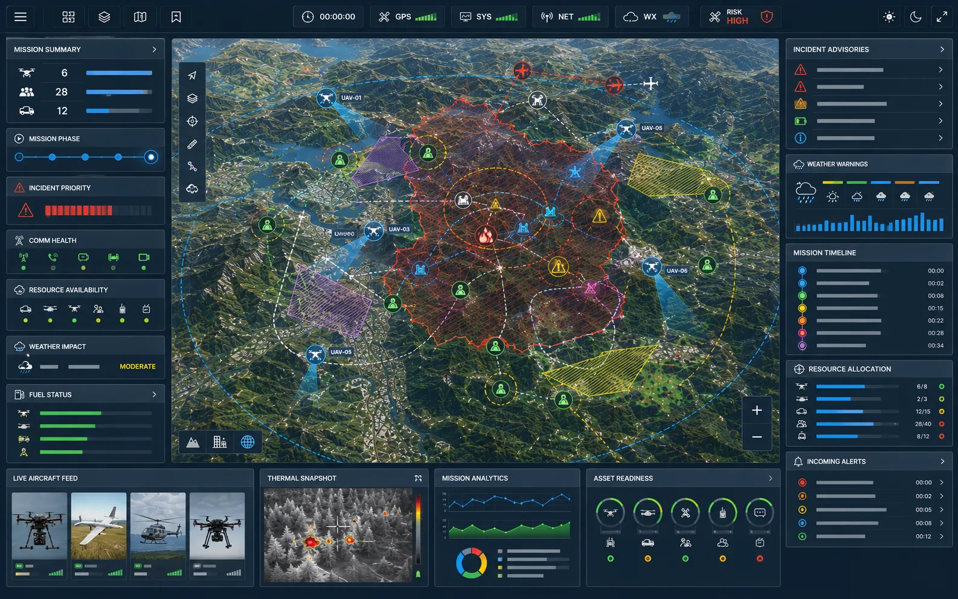
Task: Expand the Incident Advisories panel
Action: [942, 50]
